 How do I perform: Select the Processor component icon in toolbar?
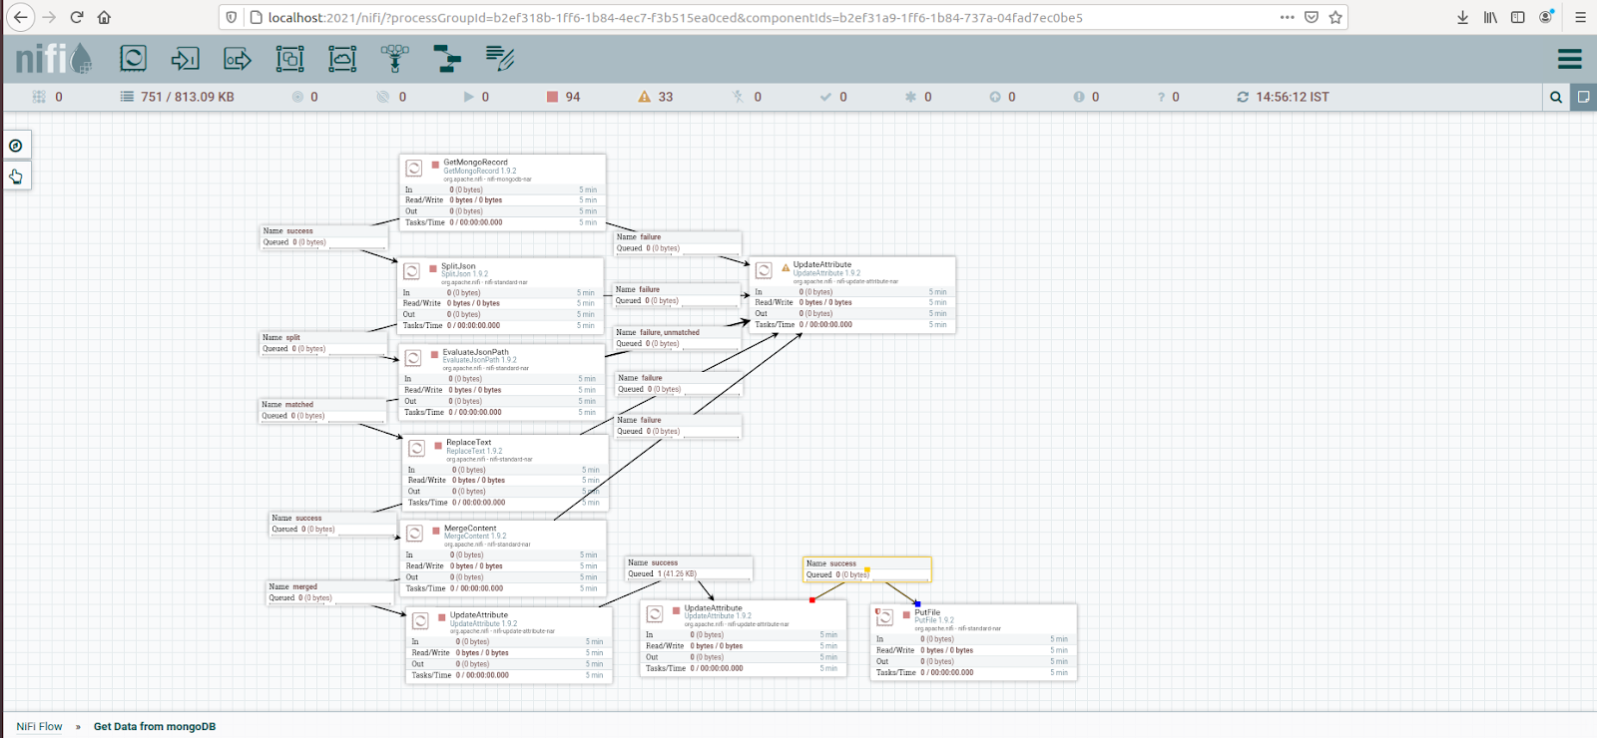[x=133, y=59]
